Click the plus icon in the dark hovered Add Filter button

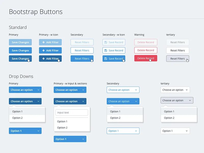tap(44, 59)
